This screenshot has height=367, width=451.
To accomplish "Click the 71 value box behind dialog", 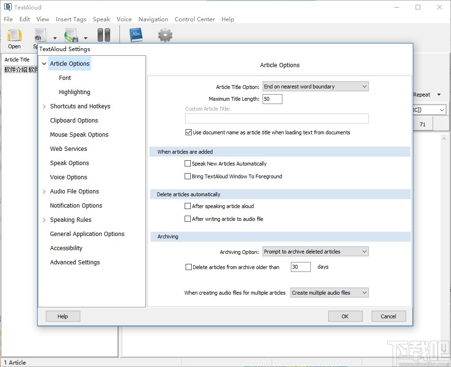I will (423, 124).
